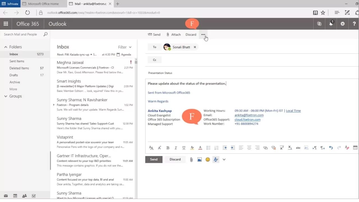
Task: Open the emoji picker
Action: 208,159
